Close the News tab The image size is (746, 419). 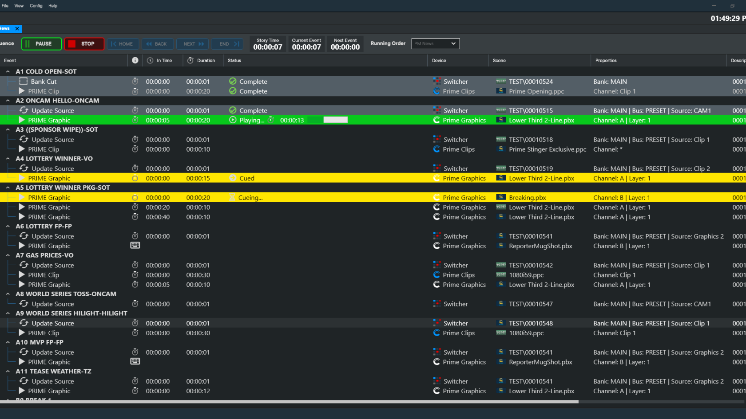coord(17,28)
